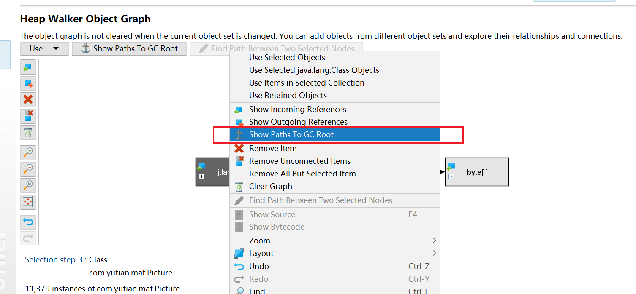The height and width of the screenshot is (294, 636).
Task: Reset zoom with the 1:1 magnifier icon
Action: click(x=28, y=185)
